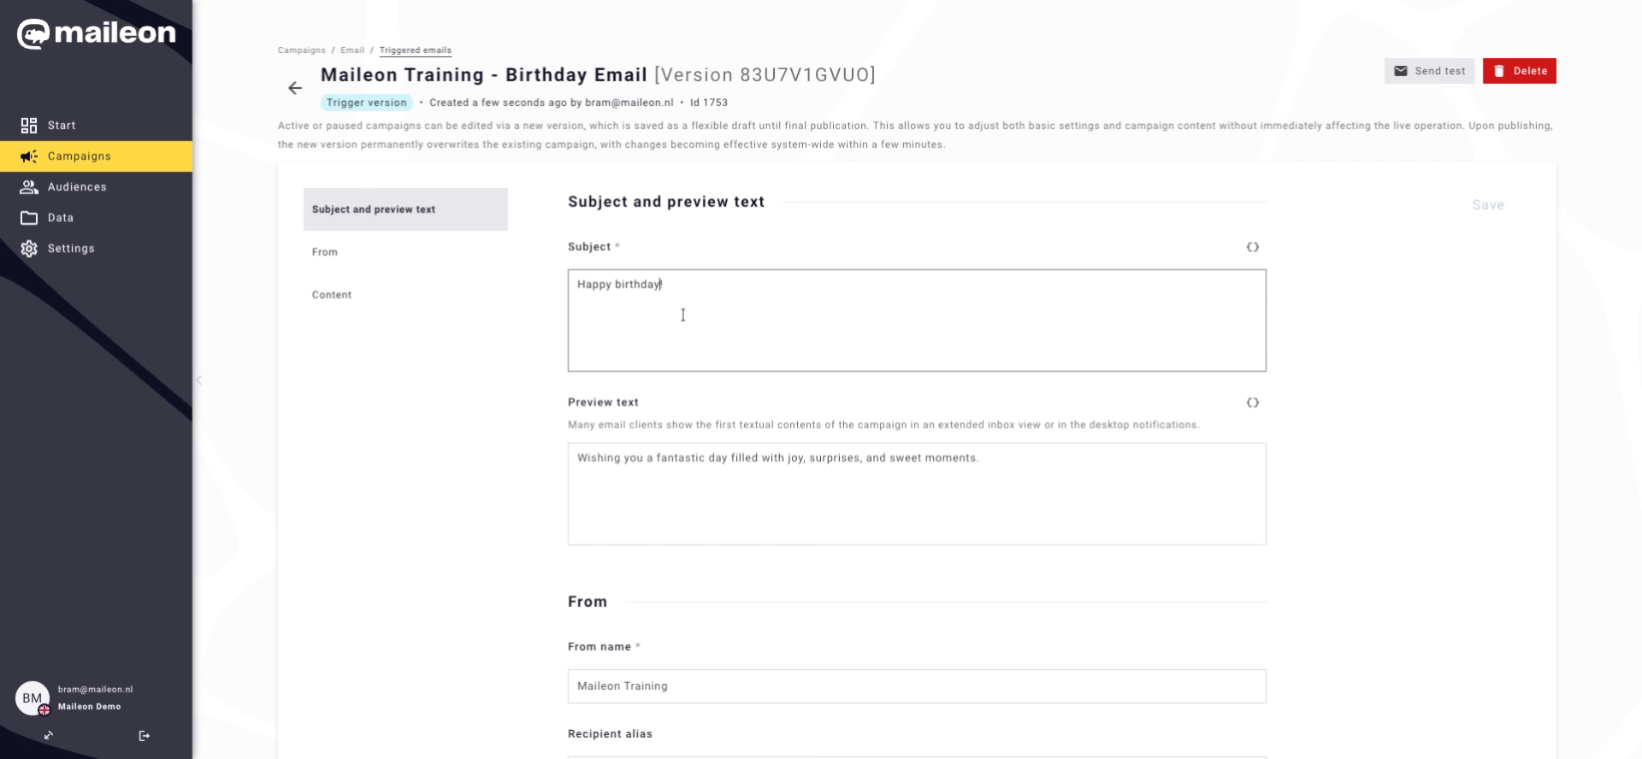Open Settings via the gear icon

(x=28, y=248)
